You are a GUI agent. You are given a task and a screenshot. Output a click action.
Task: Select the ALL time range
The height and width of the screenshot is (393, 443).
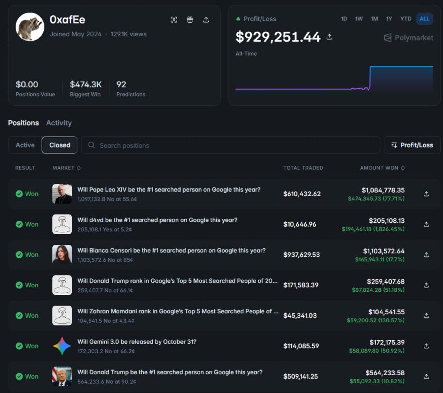[424, 19]
